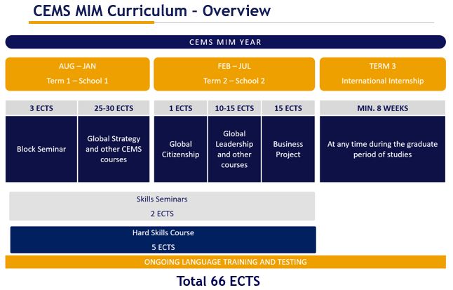Click the 15 ECTS header cell
453x290 pixels.
(x=288, y=108)
